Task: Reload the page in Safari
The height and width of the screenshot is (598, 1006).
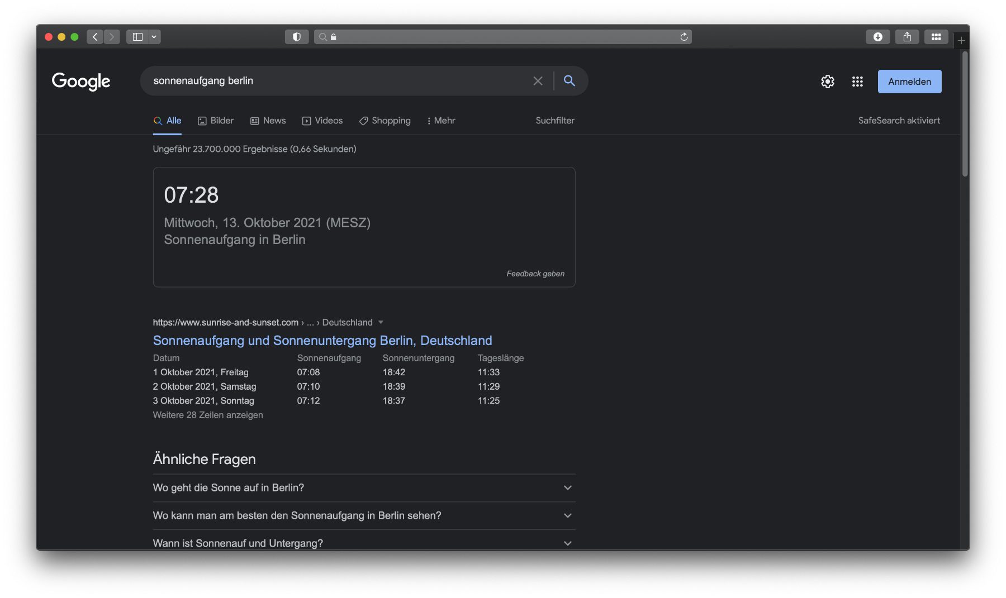Action: click(x=684, y=37)
